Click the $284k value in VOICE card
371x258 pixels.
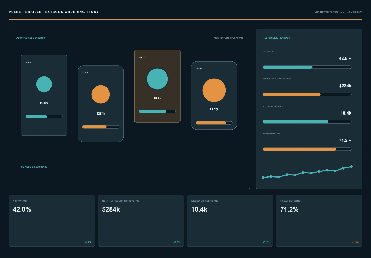coord(101,114)
